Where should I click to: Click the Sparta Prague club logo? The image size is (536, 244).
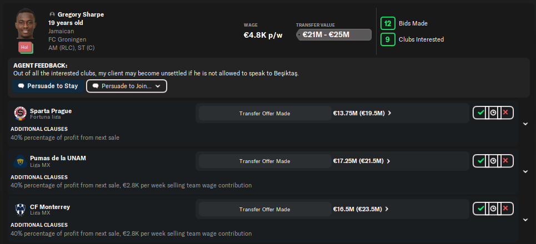[20, 114]
